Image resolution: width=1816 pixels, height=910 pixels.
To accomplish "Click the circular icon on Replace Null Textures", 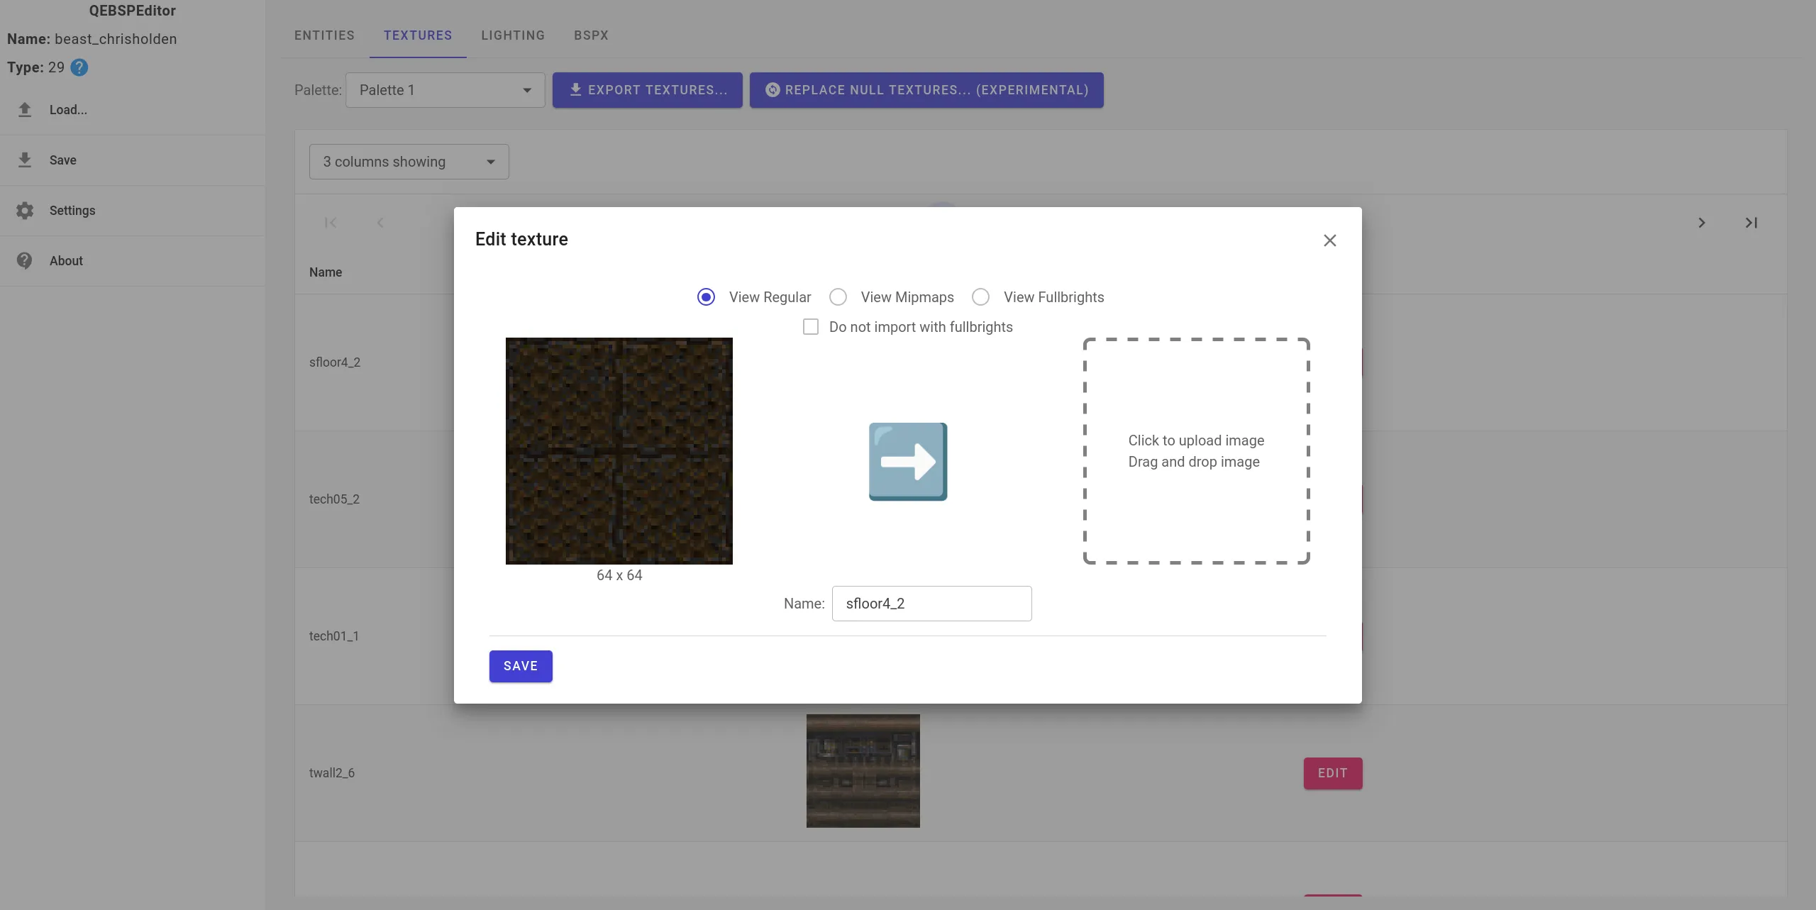I will point(773,89).
